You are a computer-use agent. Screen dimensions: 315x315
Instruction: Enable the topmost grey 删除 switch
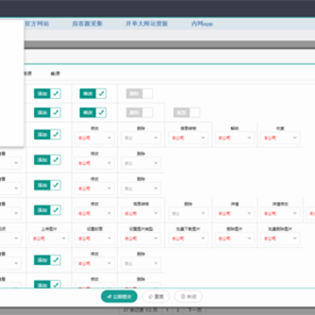click(139, 94)
